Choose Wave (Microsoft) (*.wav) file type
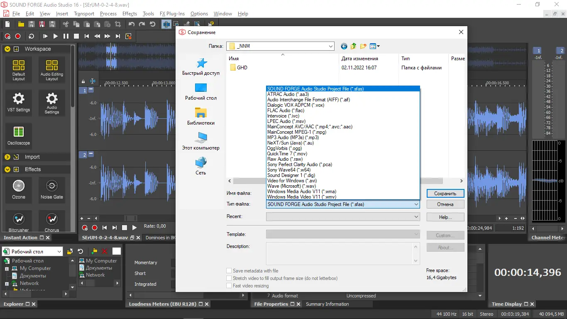This screenshot has height=319, width=567. 343,186
